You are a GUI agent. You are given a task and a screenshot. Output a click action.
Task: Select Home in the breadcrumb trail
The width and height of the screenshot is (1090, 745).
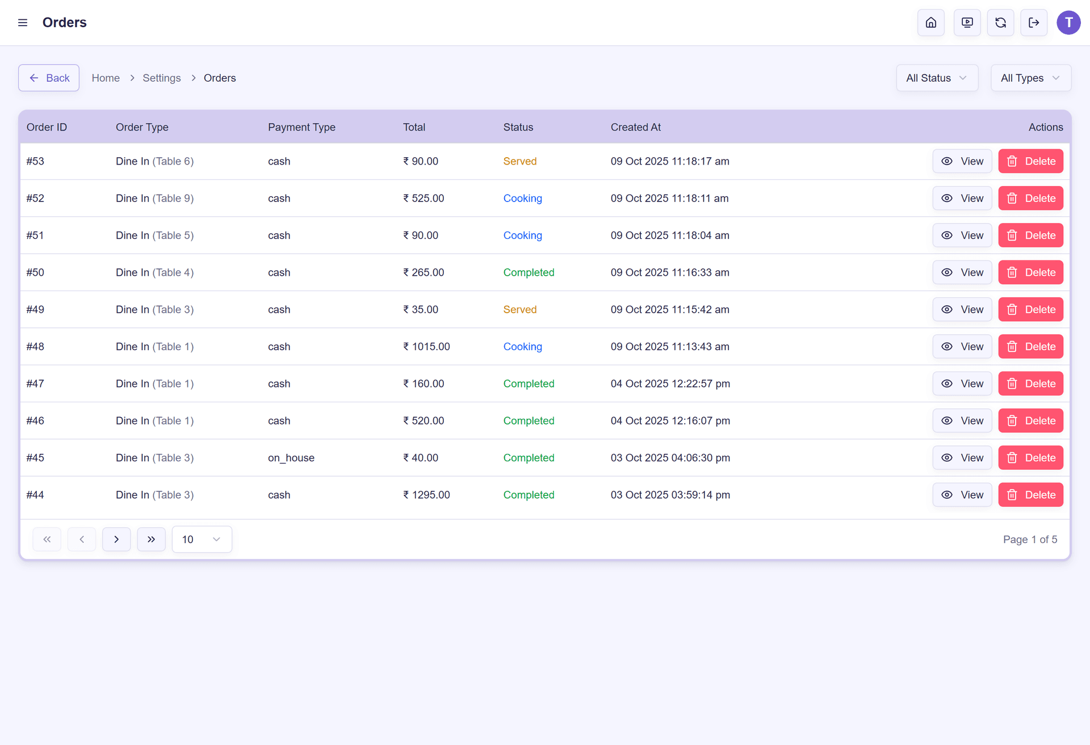106,78
